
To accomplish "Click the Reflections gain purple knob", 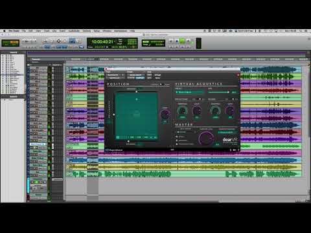I will pos(197,111).
